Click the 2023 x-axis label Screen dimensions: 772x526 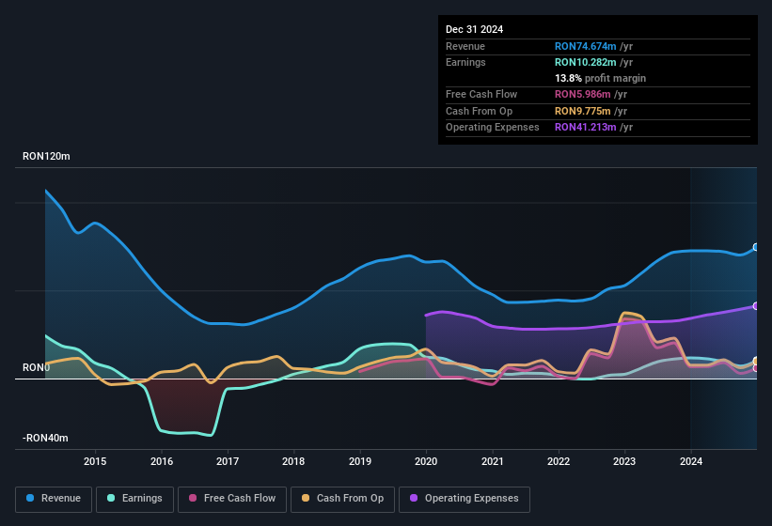pyautogui.click(x=624, y=461)
